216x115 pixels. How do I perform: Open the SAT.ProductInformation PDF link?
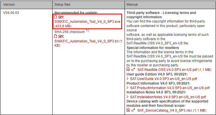169,88
